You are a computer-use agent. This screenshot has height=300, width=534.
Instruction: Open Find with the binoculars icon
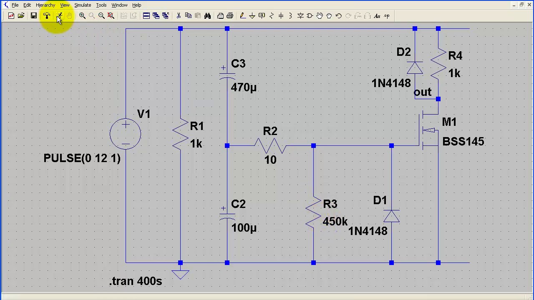tap(207, 16)
